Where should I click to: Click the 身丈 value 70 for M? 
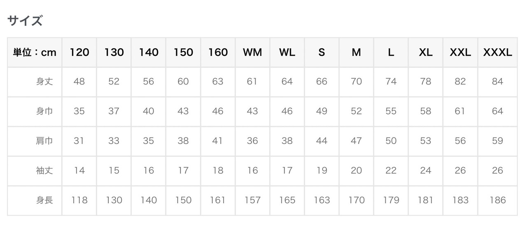point(356,81)
